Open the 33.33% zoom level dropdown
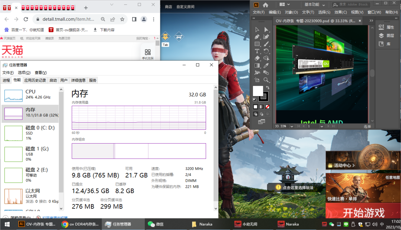Image resolution: width=401 pixels, height=230 pixels. tap(292, 126)
